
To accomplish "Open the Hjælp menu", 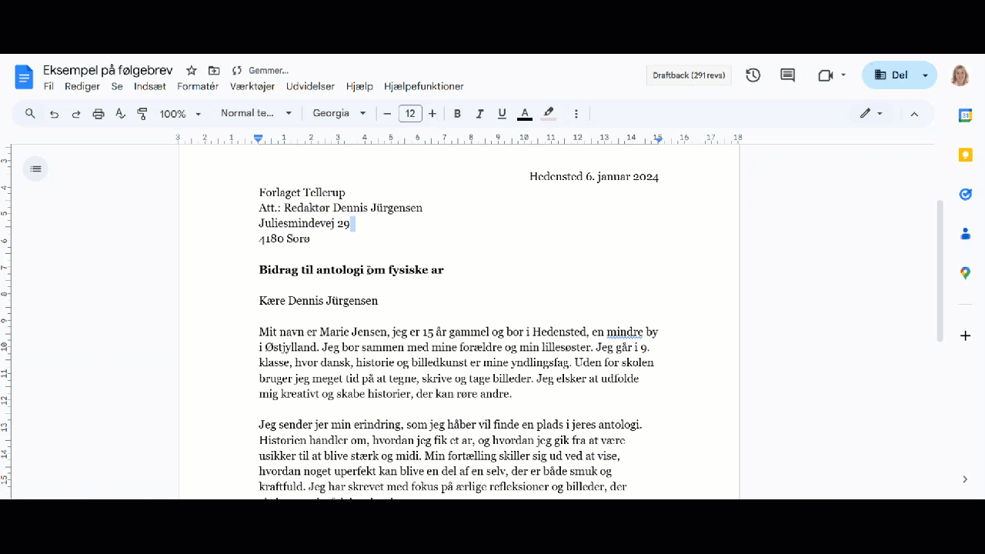I will (359, 86).
